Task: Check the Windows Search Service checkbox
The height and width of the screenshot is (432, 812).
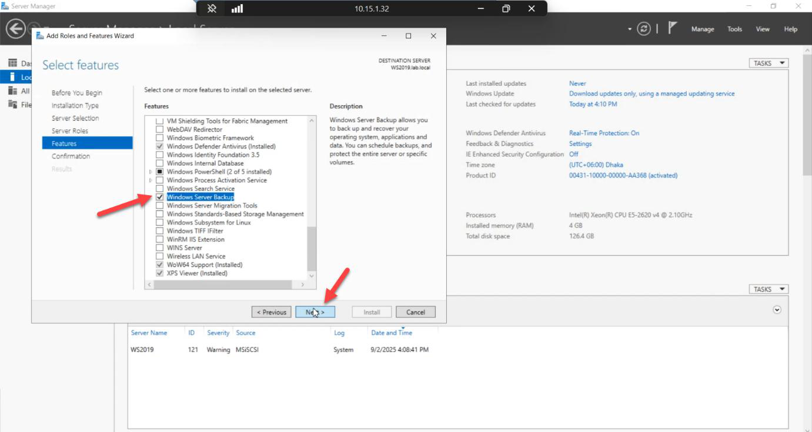Action: point(160,189)
